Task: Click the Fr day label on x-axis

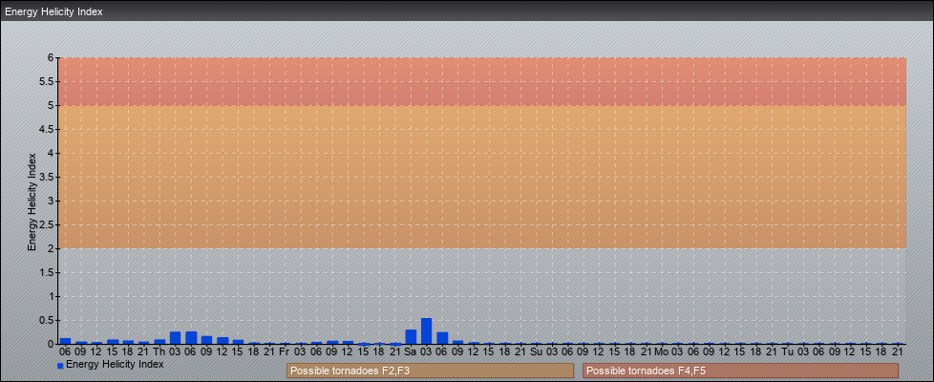Action: tap(285, 351)
